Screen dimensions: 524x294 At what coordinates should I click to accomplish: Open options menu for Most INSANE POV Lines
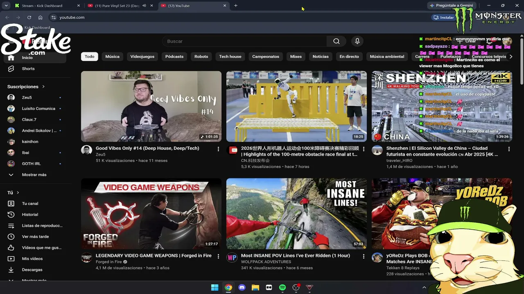pos(364,256)
